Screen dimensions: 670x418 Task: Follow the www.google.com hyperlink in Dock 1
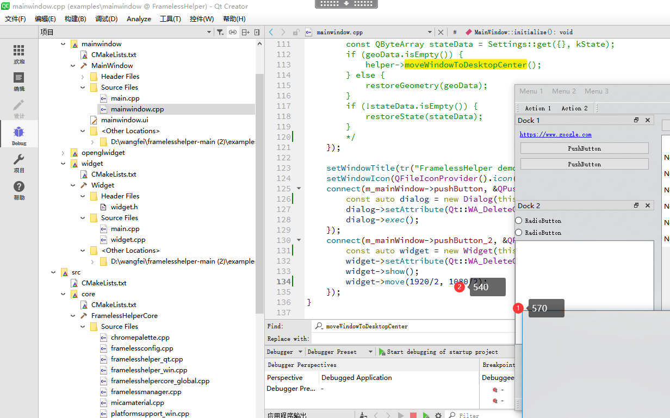(556, 134)
